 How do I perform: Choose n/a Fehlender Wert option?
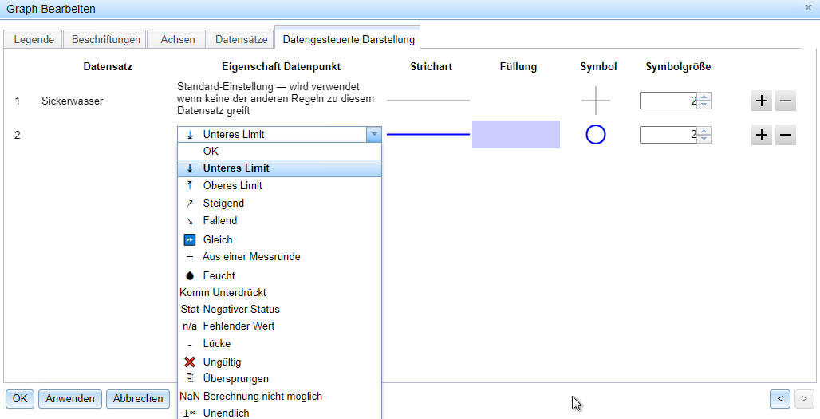coord(279,326)
